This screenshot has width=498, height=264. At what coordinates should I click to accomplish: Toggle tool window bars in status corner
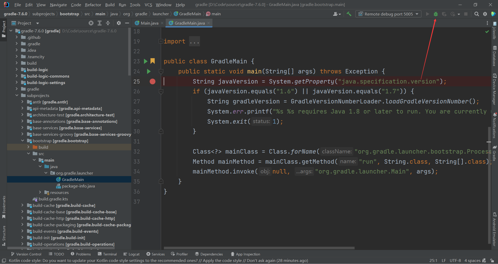4,261
